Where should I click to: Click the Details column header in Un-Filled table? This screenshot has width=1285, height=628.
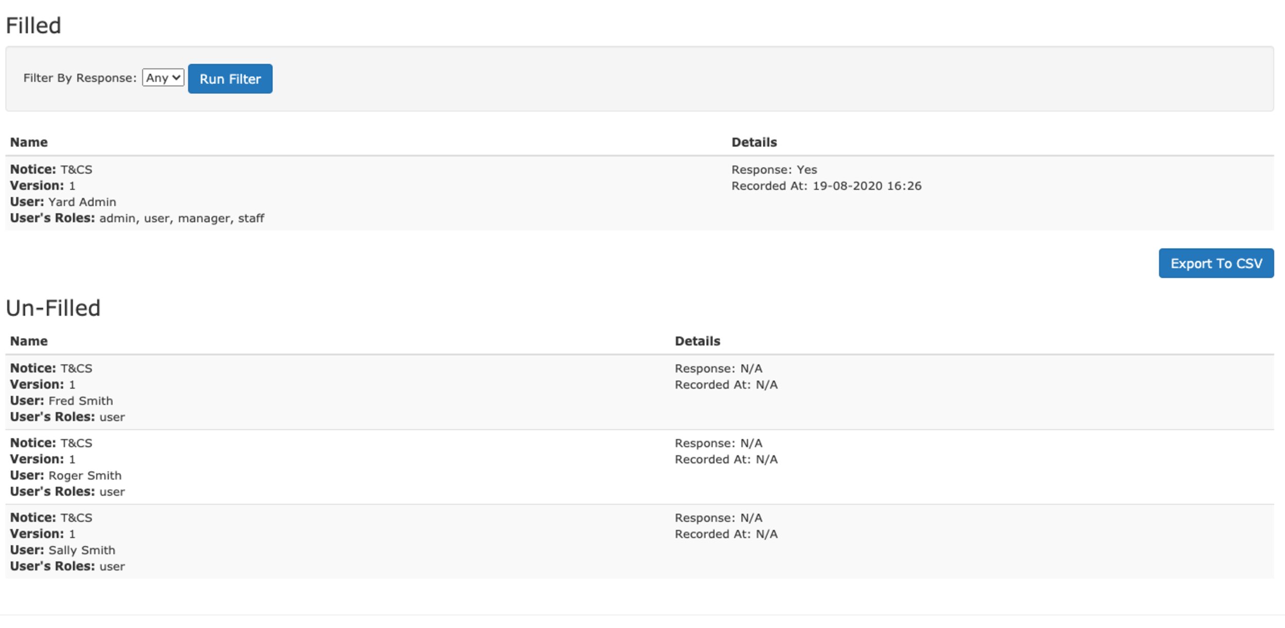(697, 341)
